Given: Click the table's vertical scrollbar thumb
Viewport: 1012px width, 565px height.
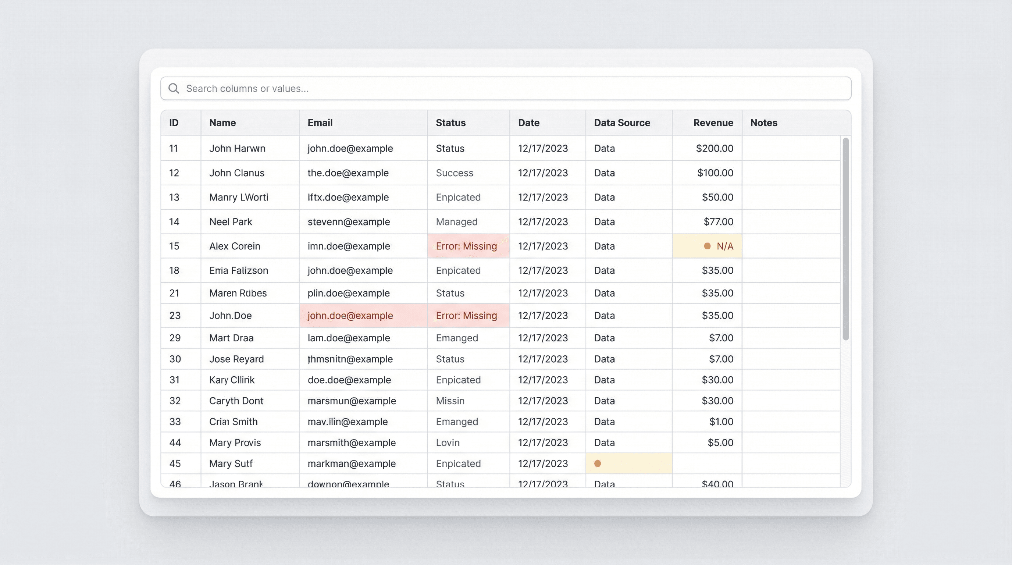Looking at the screenshot, I should pyautogui.click(x=846, y=239).
